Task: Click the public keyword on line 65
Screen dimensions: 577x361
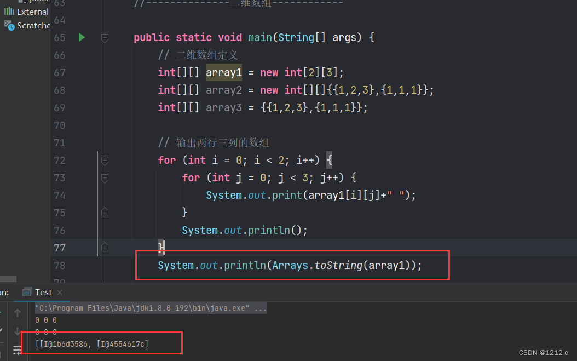Action: (x=152, y=38)
